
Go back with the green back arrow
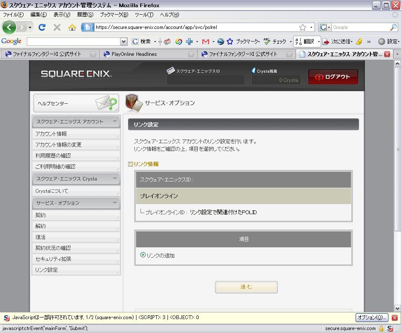pyautogui.click(x=9, y=27)
